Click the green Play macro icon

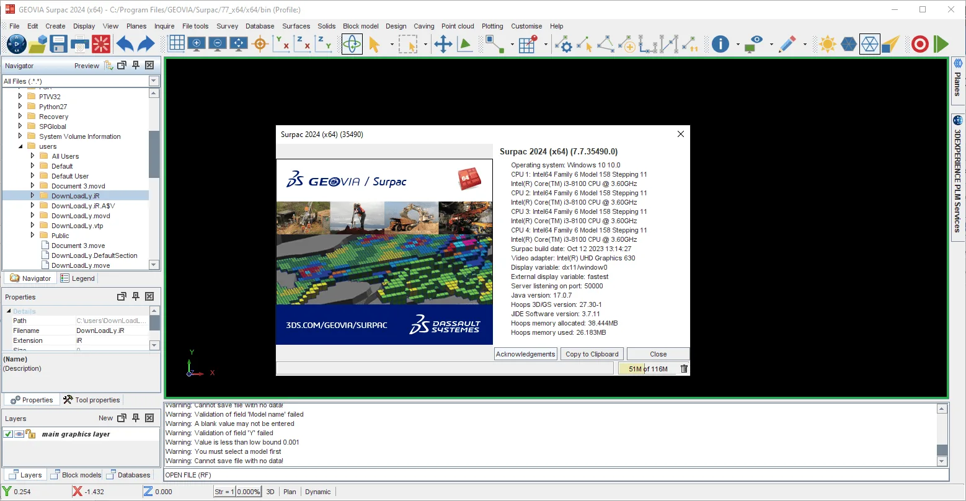coord(941,44)
